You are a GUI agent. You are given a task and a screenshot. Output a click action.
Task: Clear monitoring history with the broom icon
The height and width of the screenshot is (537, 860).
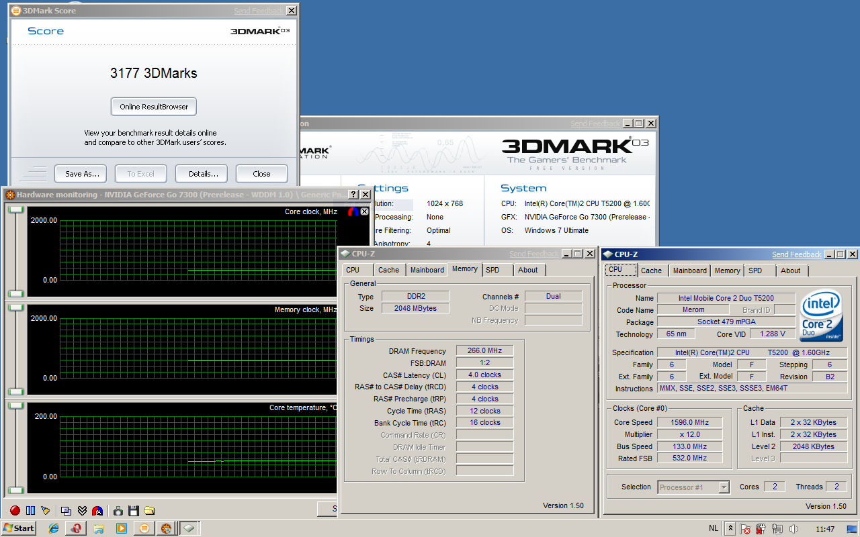46,511
